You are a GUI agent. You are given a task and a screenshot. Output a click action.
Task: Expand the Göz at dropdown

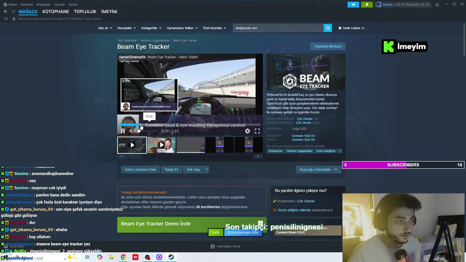[x=105, y=28]
